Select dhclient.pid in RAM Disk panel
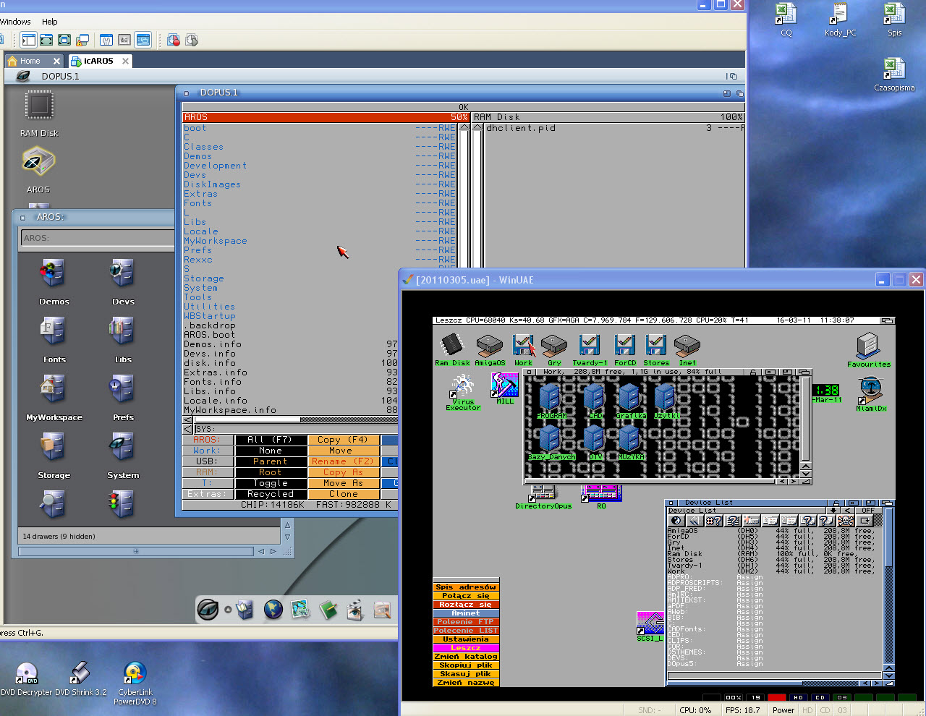Image resolution: width=926 pixels, height=716 pixels. pos(521,128)
